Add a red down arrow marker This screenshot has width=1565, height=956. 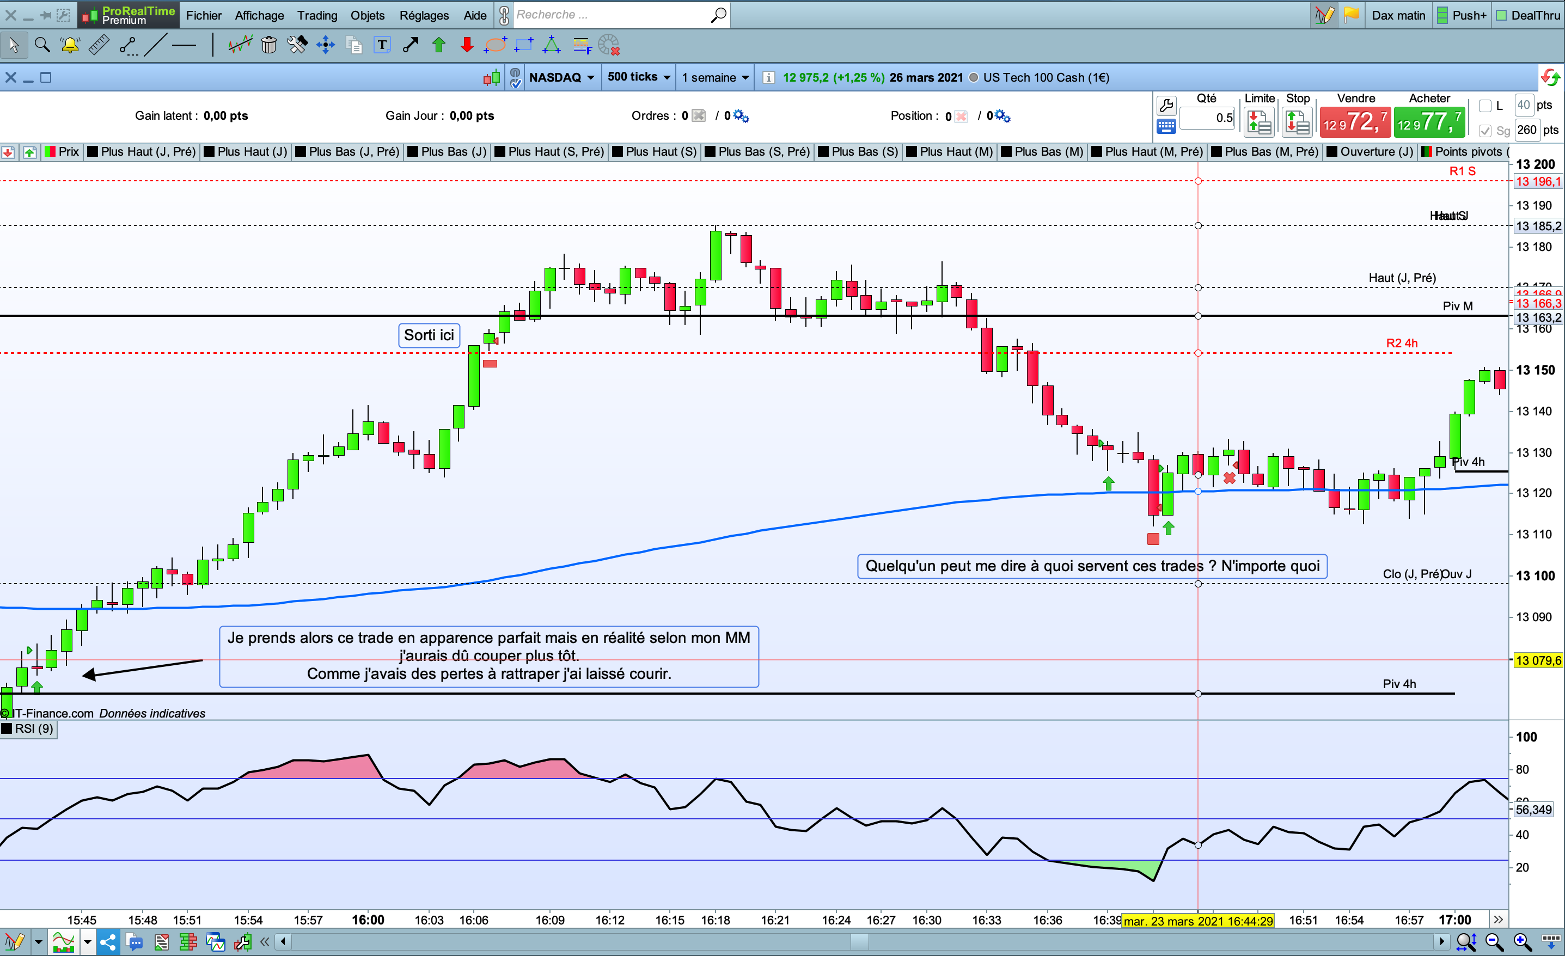click(467, 45)
